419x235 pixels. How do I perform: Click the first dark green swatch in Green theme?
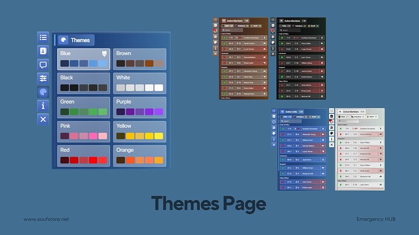click(64, 111)
